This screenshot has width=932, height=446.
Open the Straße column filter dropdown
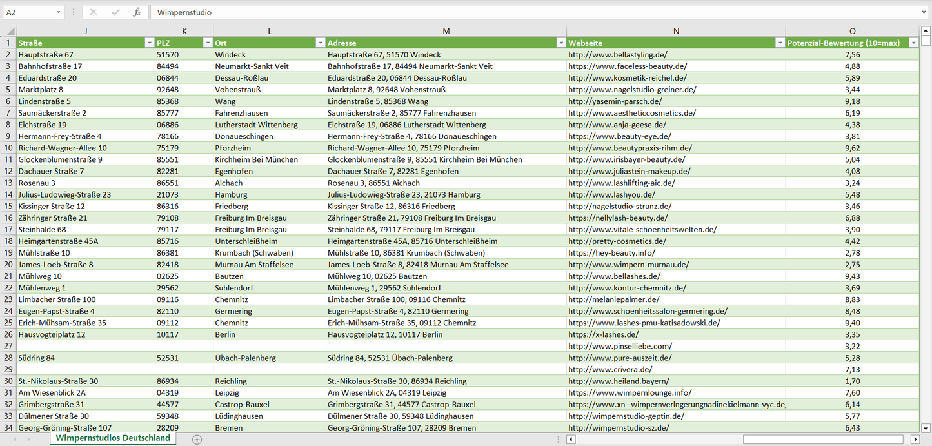click(x=149, y=43)
